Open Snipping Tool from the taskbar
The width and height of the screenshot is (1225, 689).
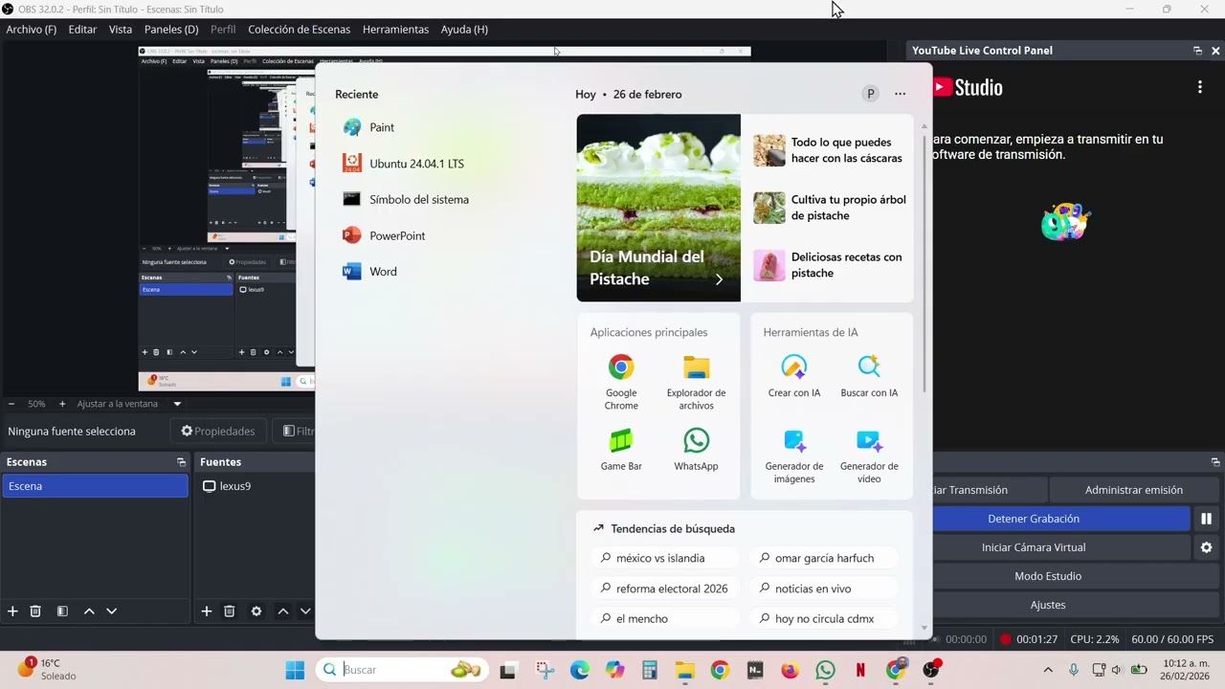pyautogui.click(x=545, y=670)
